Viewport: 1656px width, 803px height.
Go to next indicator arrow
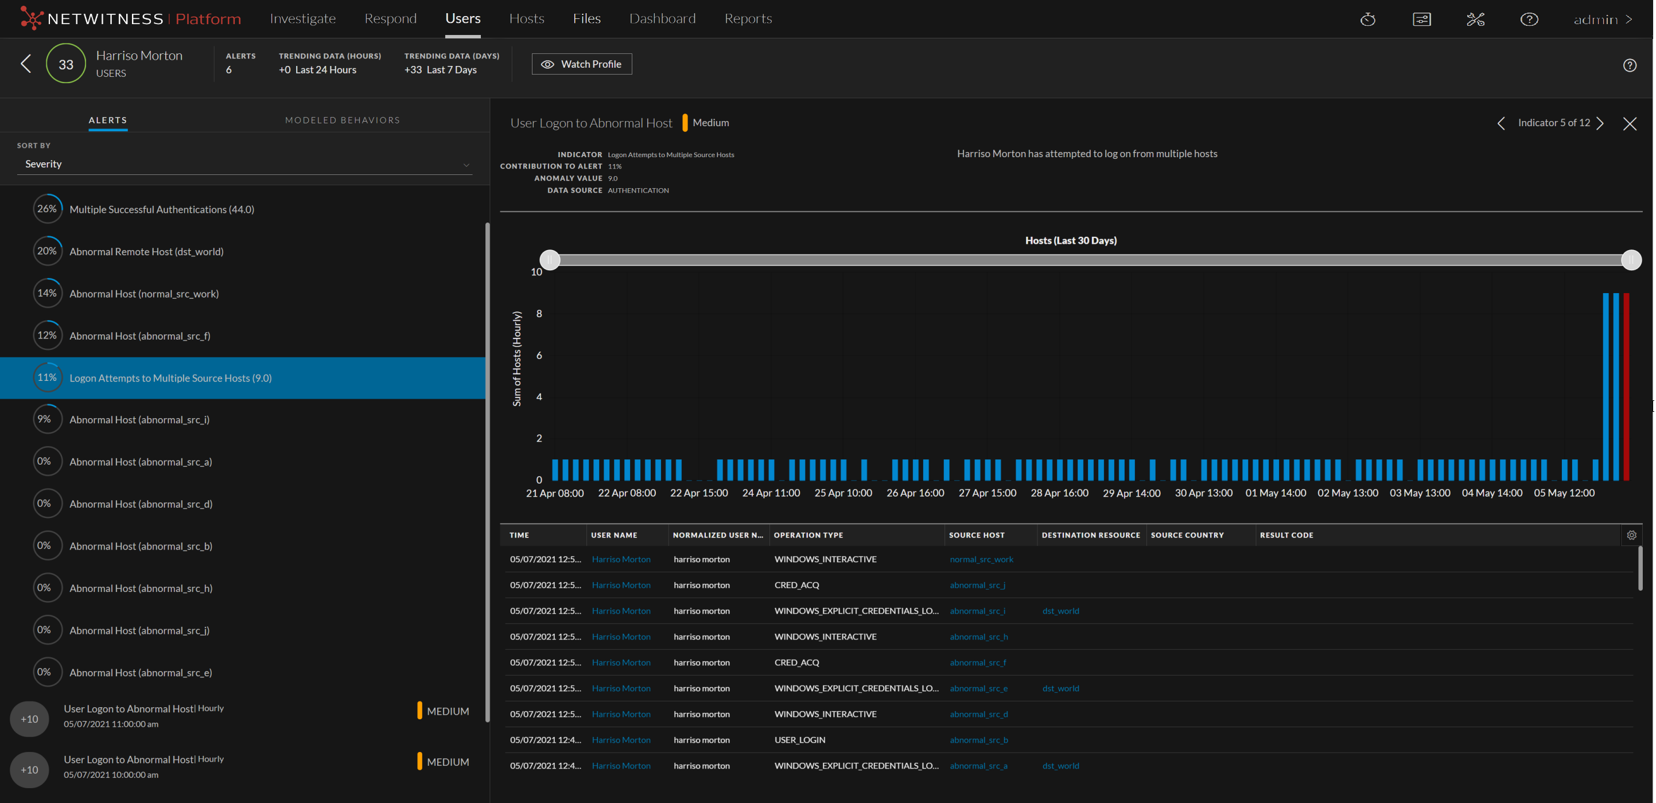[1600, 123]
